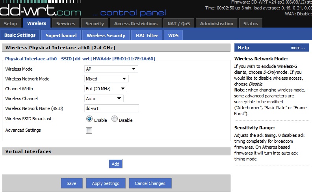
Task: Switch to Wireless Security sub-tab
Action: 106,35
